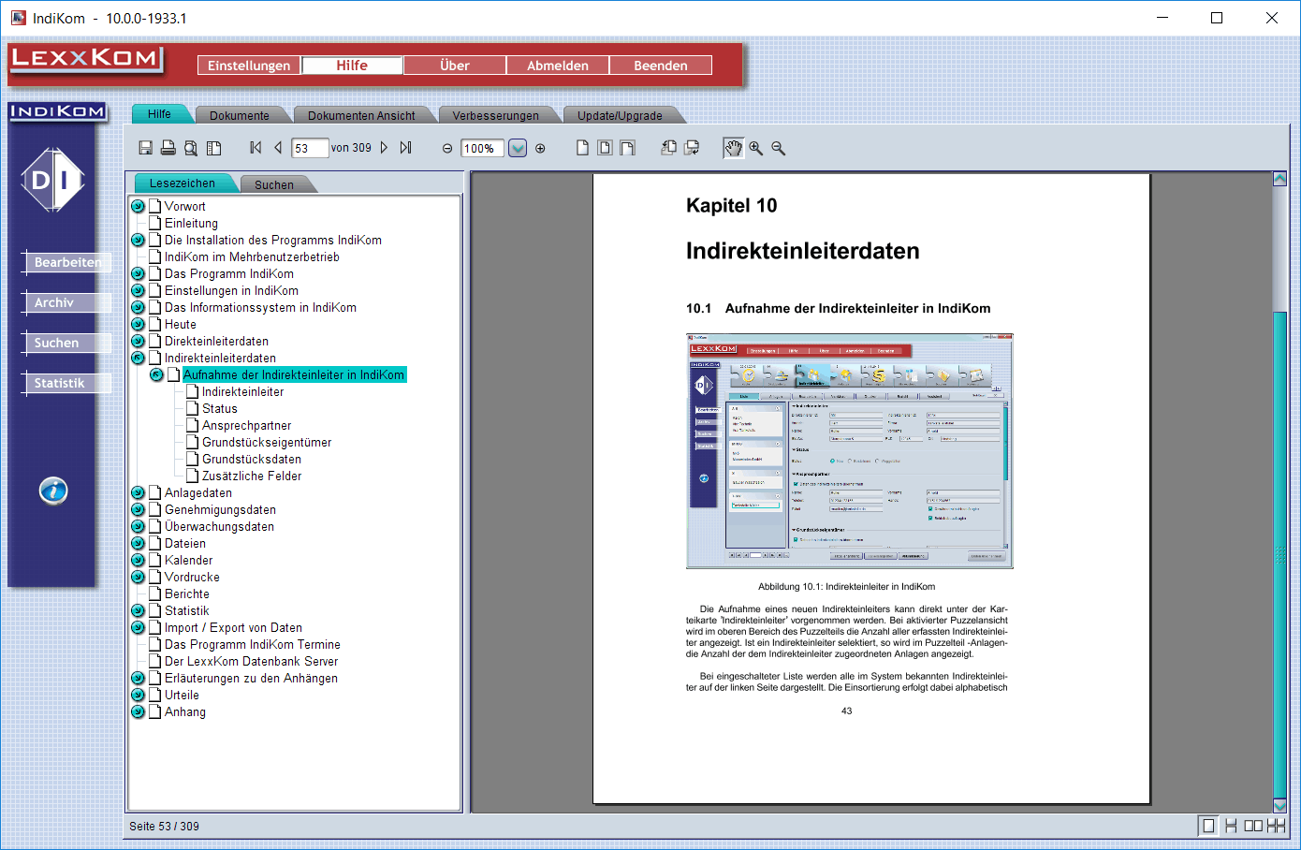Click the document scrollbar up arrow
The height and width of the screenshot is (850, 1301).
1279,178
